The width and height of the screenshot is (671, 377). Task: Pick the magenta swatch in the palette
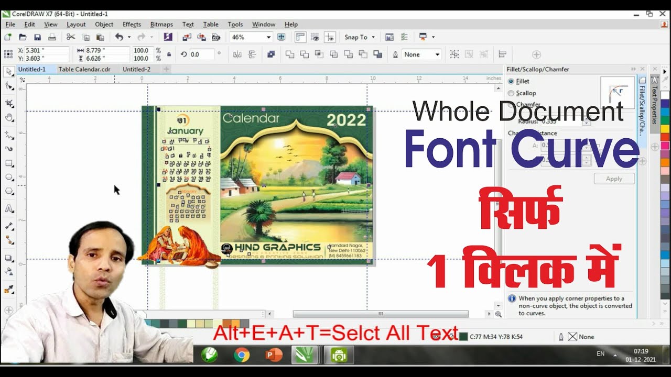click(665, 146)
